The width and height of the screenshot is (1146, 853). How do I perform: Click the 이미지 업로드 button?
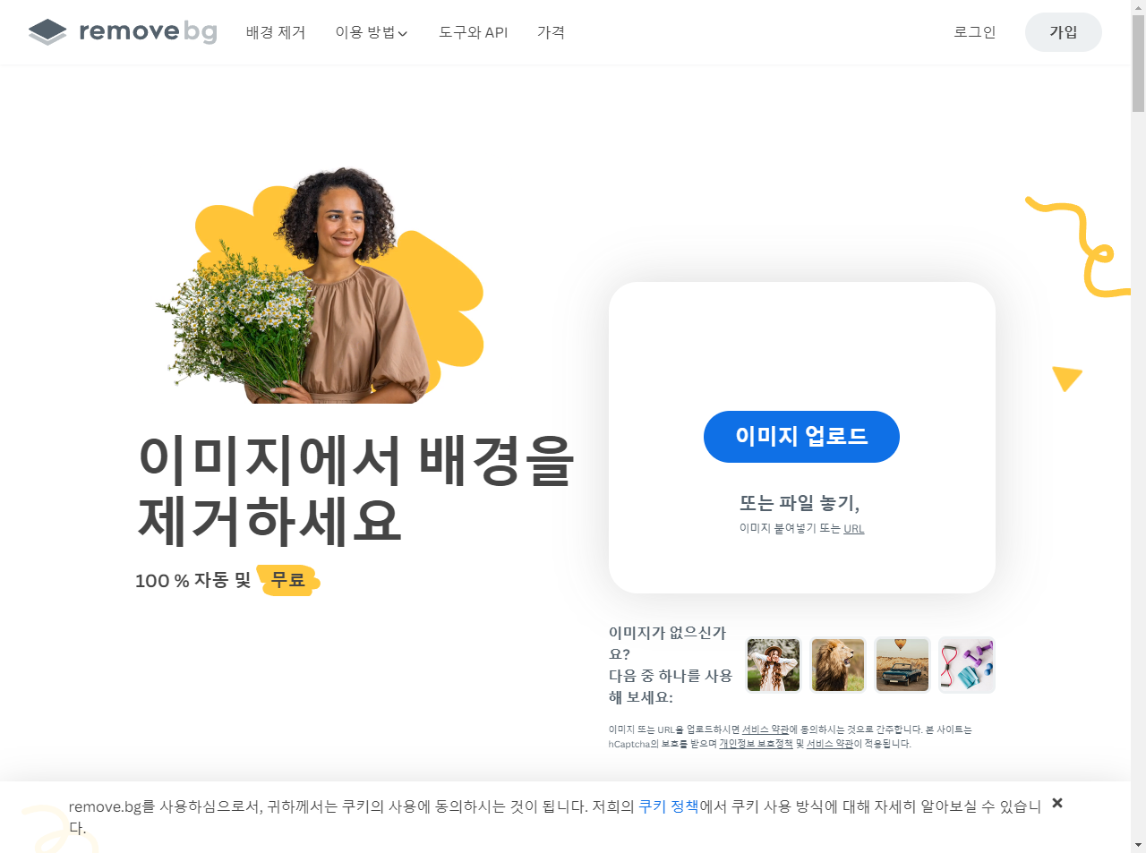point(801,437)
